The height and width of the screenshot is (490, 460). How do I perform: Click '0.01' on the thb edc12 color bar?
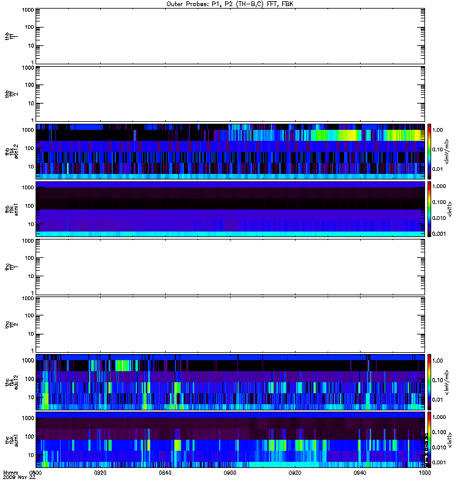437,169
